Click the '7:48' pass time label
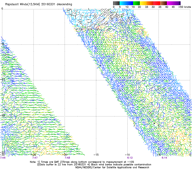The image size is (192, 169). 67,158
